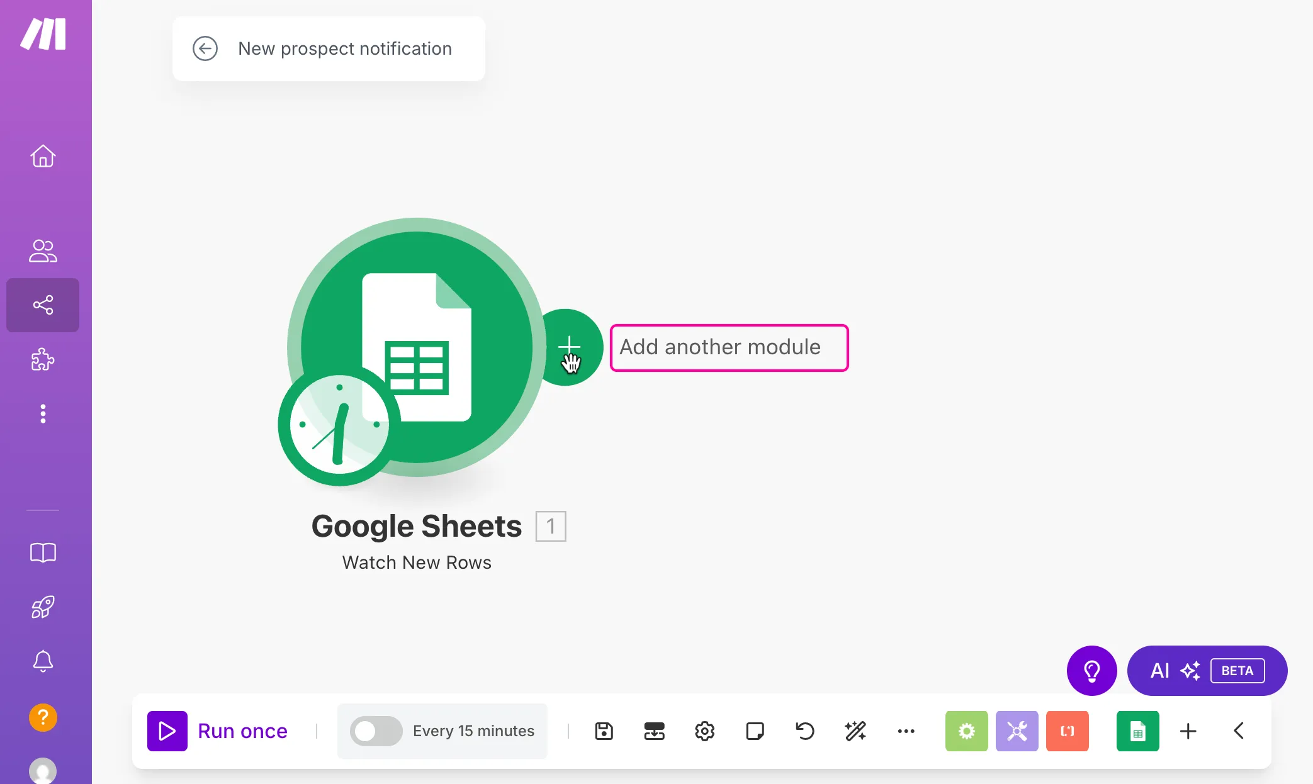Open the Team users icon in sidebar
1313x784 pixels.
(43, 250)
